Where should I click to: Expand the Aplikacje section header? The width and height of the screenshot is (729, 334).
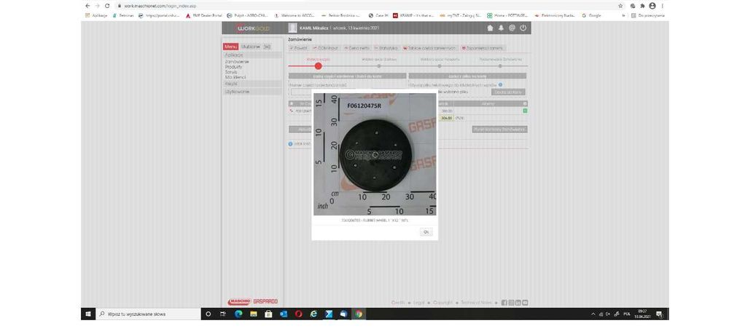pos(252,55)
